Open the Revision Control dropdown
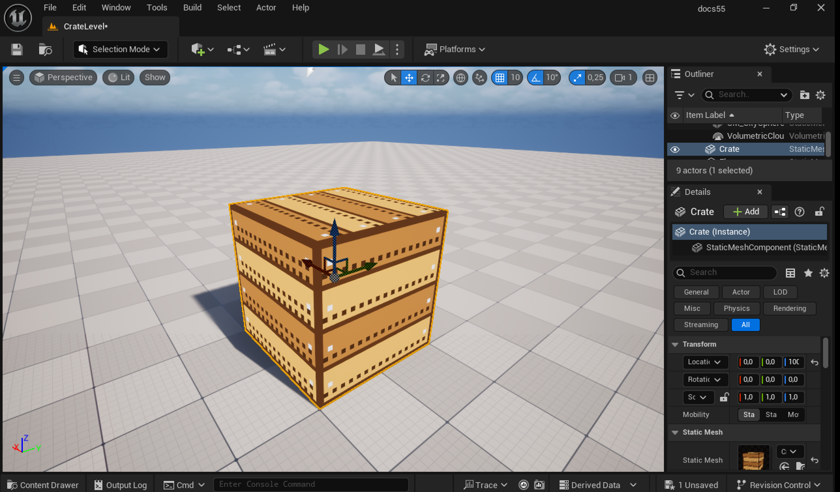The width and height of the screenshot is (840, 492). coord(780,485)
